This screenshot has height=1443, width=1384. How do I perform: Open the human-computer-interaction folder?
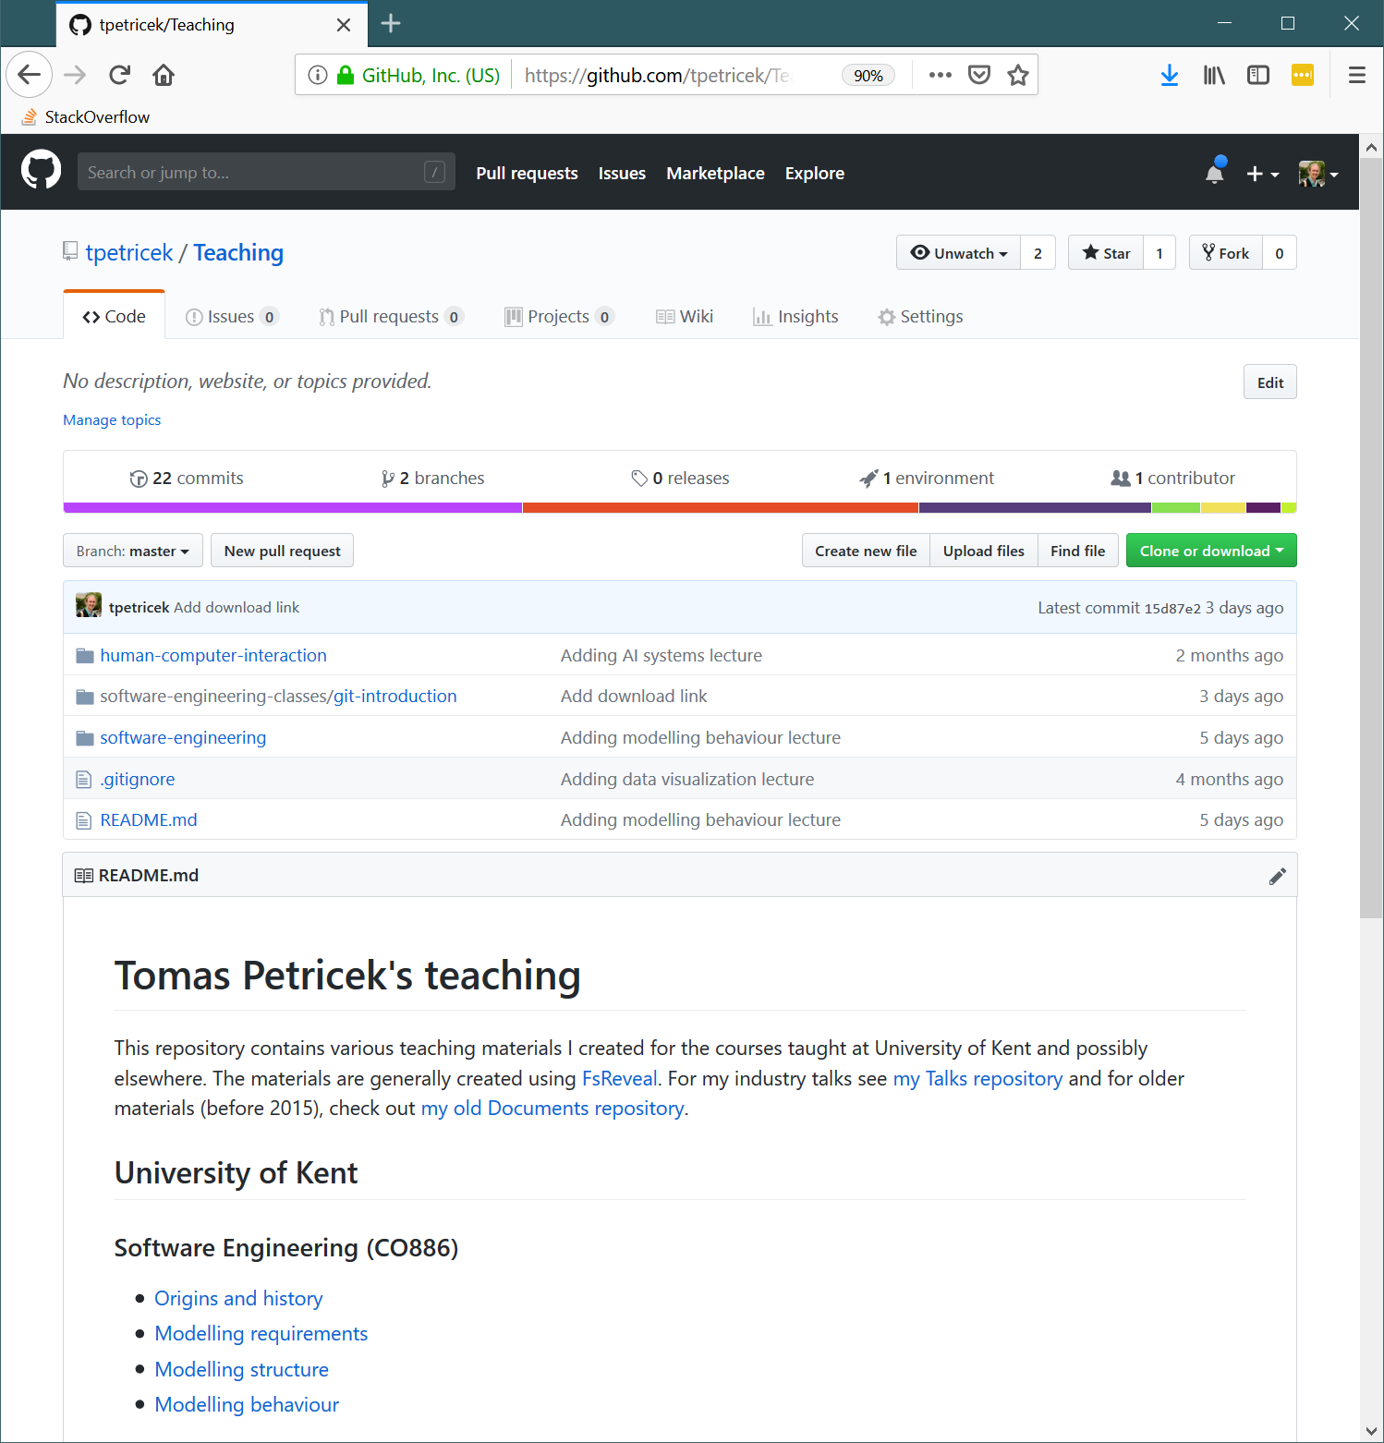tap(213, 655)
